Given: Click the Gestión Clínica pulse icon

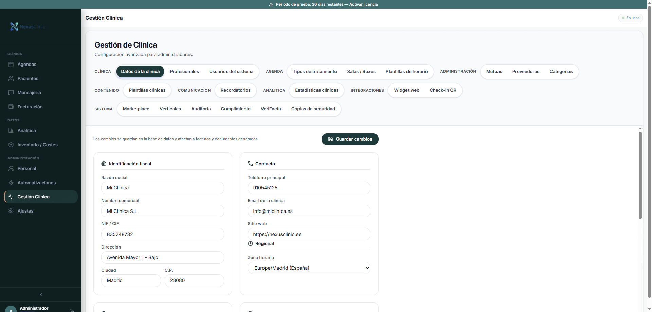Looking at the screenshot, I should (x=11, y=197).
